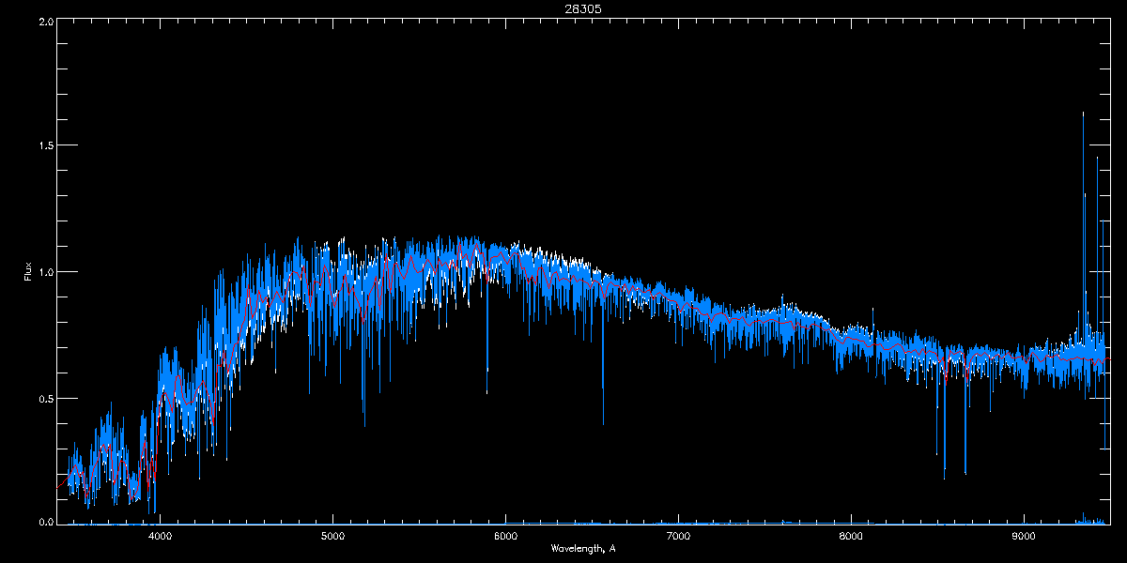Click the 1.5 flux tick label
This screenshot has height=563, width=1127.
pos(45,146)
